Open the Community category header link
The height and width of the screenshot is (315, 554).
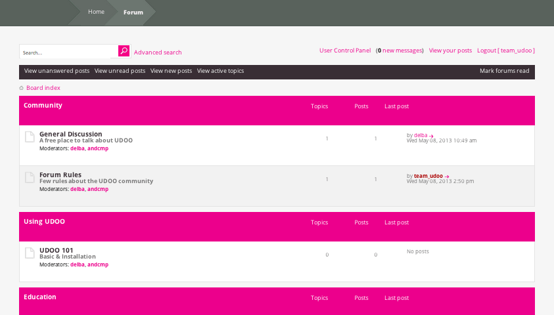pyautogui.click(x=43, y=105)
